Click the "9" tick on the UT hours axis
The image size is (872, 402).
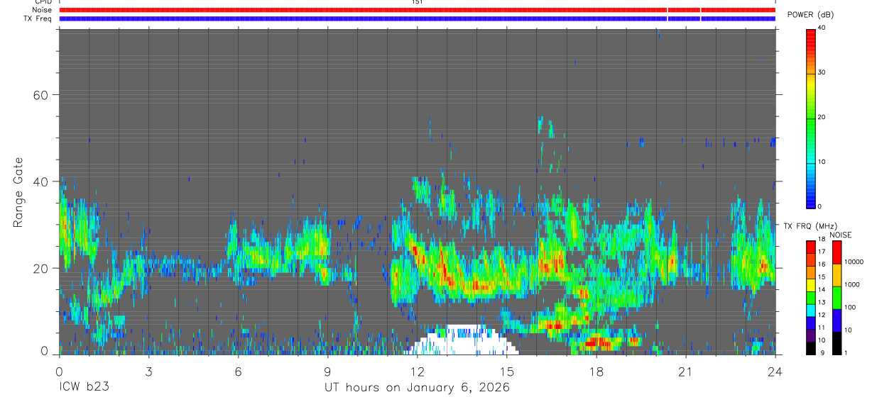click(x=327, y=371)
